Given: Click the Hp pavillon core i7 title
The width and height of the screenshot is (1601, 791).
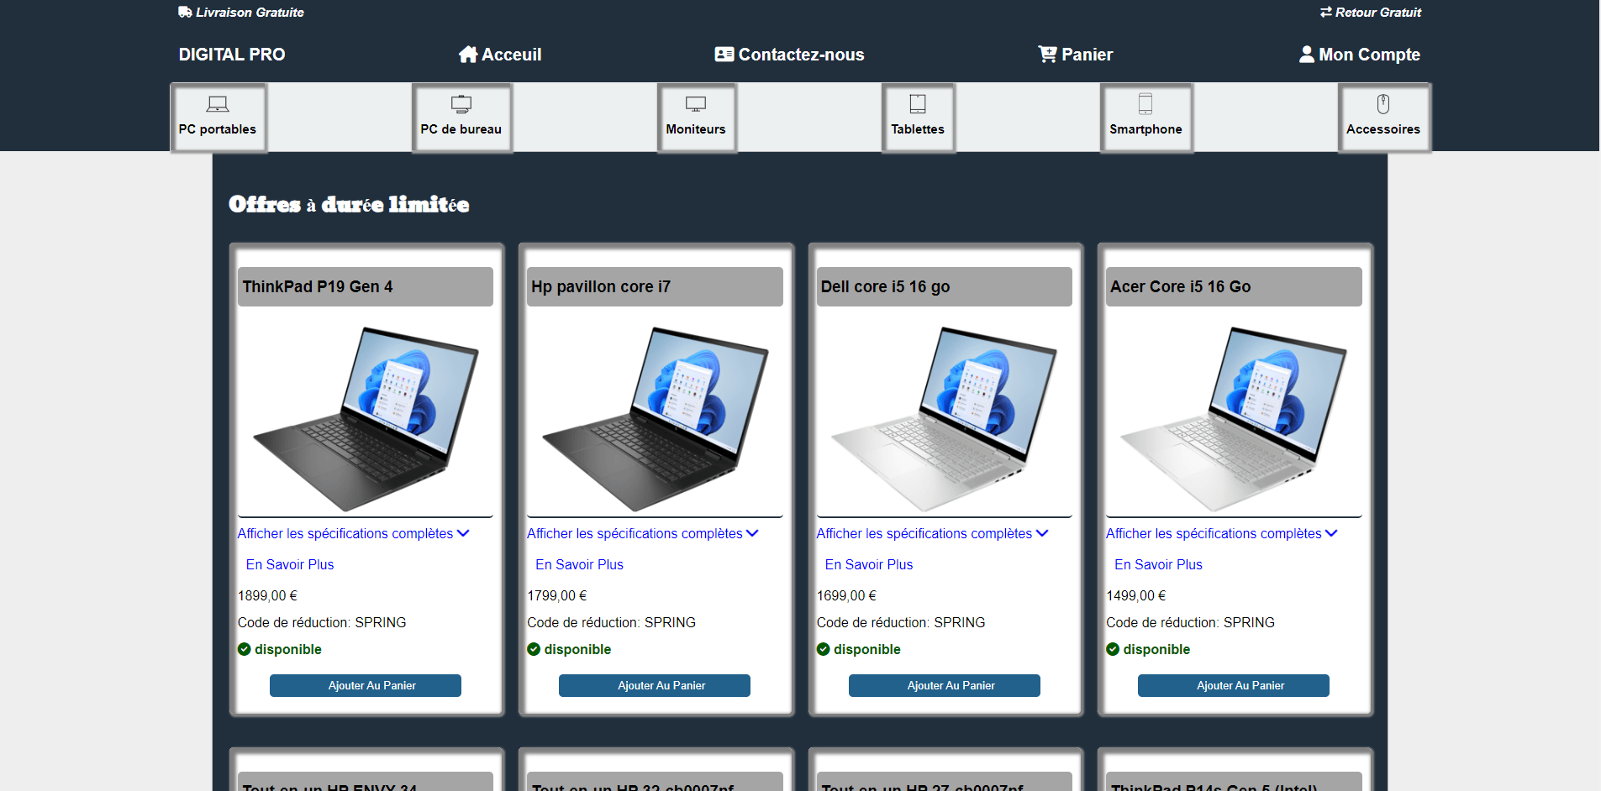Looking at the screenshot, I should (x=655, y=287).
